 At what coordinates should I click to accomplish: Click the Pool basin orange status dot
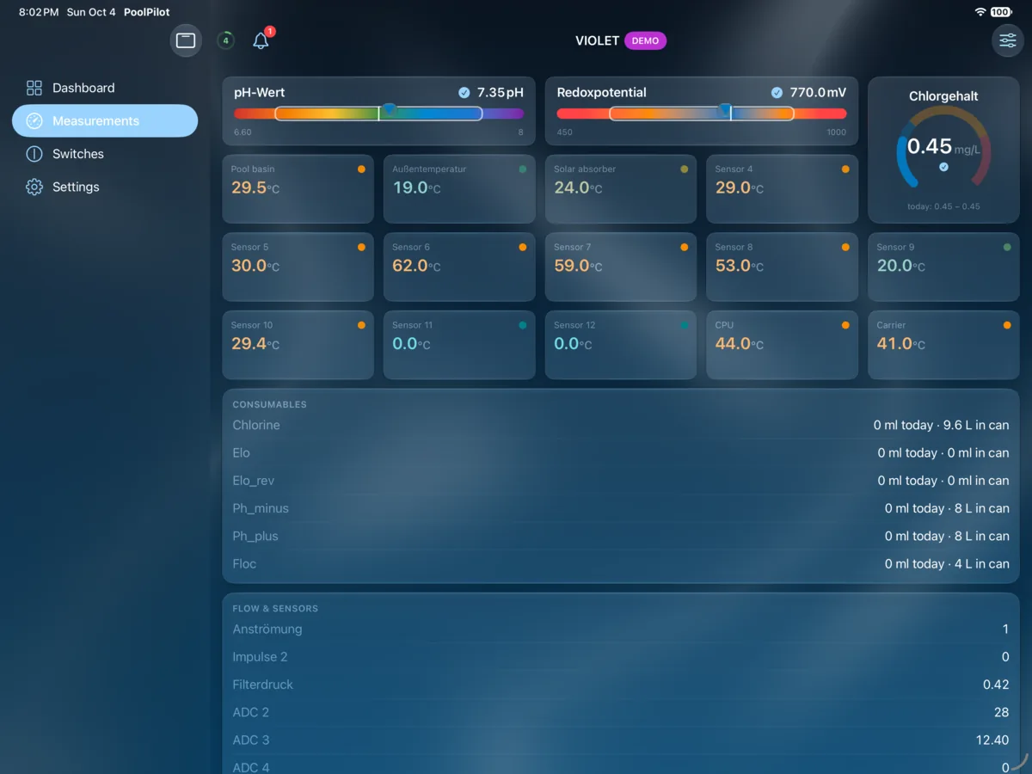(x=361, y=169)
